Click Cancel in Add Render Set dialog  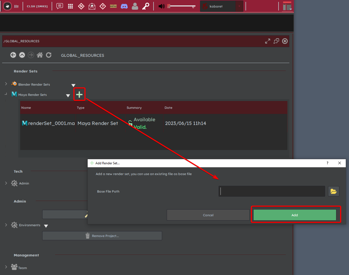[208, 215]
